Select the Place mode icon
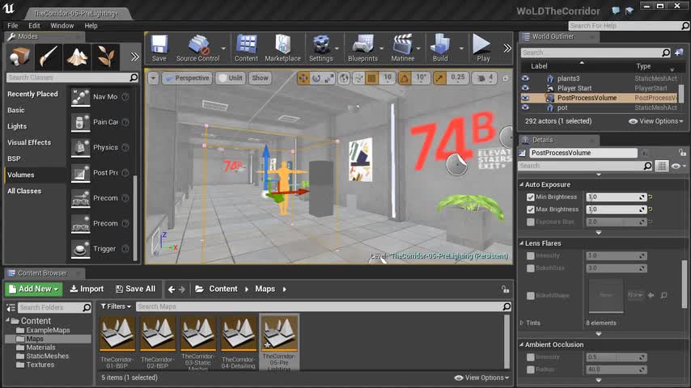This screenshot has width=691, height=388. (20, 57)
